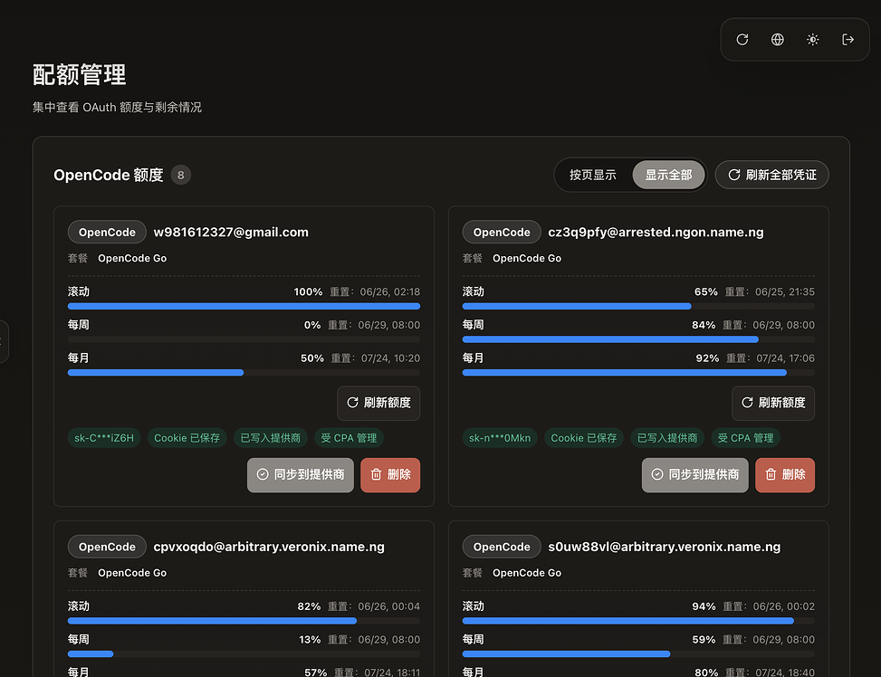
Task: Switch to 按页显示 view
Action: (593, 175)
